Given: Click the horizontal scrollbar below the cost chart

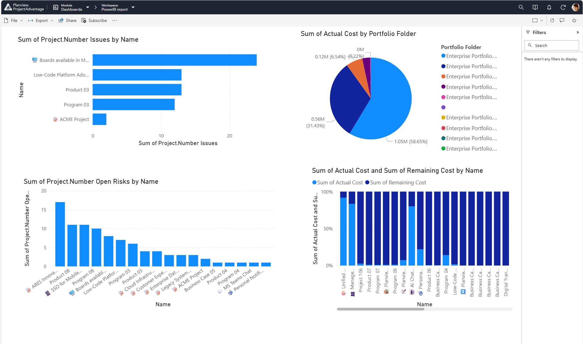Looking at the screenshot, I should coord(381,309).
